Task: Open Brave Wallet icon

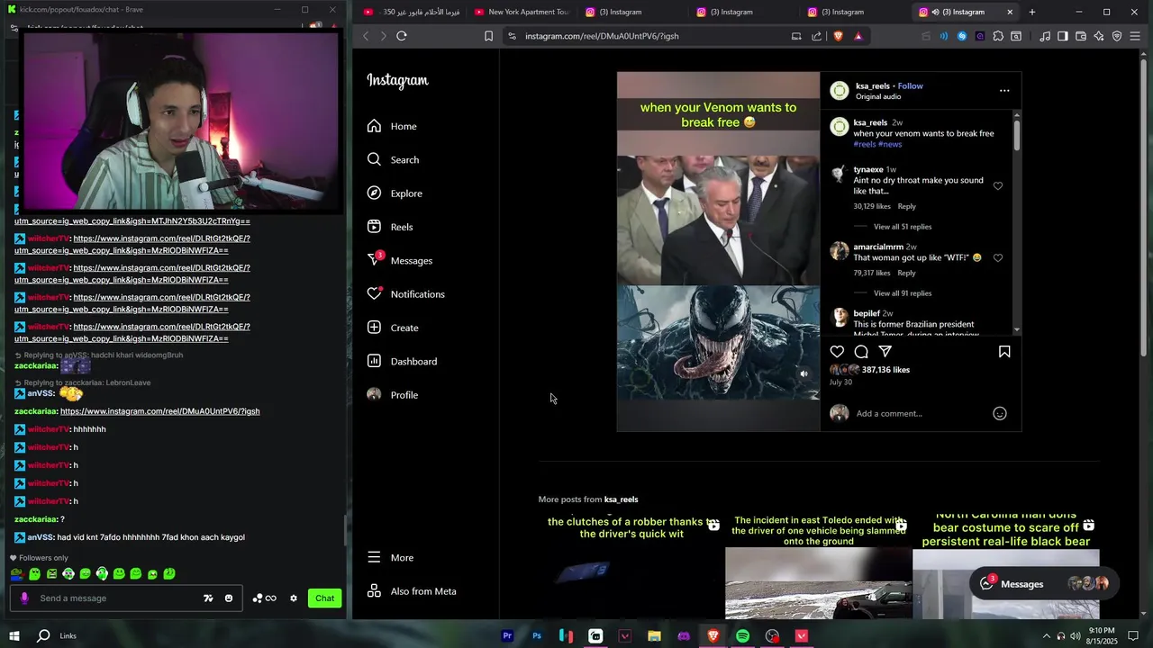Action: [1081, 36]
